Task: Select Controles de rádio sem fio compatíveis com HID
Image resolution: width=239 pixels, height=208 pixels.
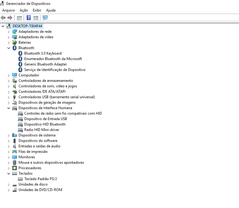Action: 63,113
